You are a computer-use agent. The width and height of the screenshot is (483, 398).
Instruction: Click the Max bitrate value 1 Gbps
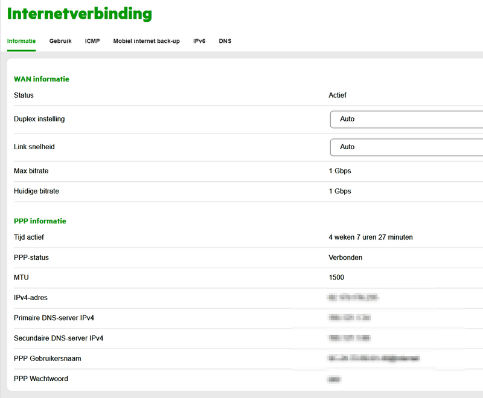pyautogui.click(x=340, y=171)
